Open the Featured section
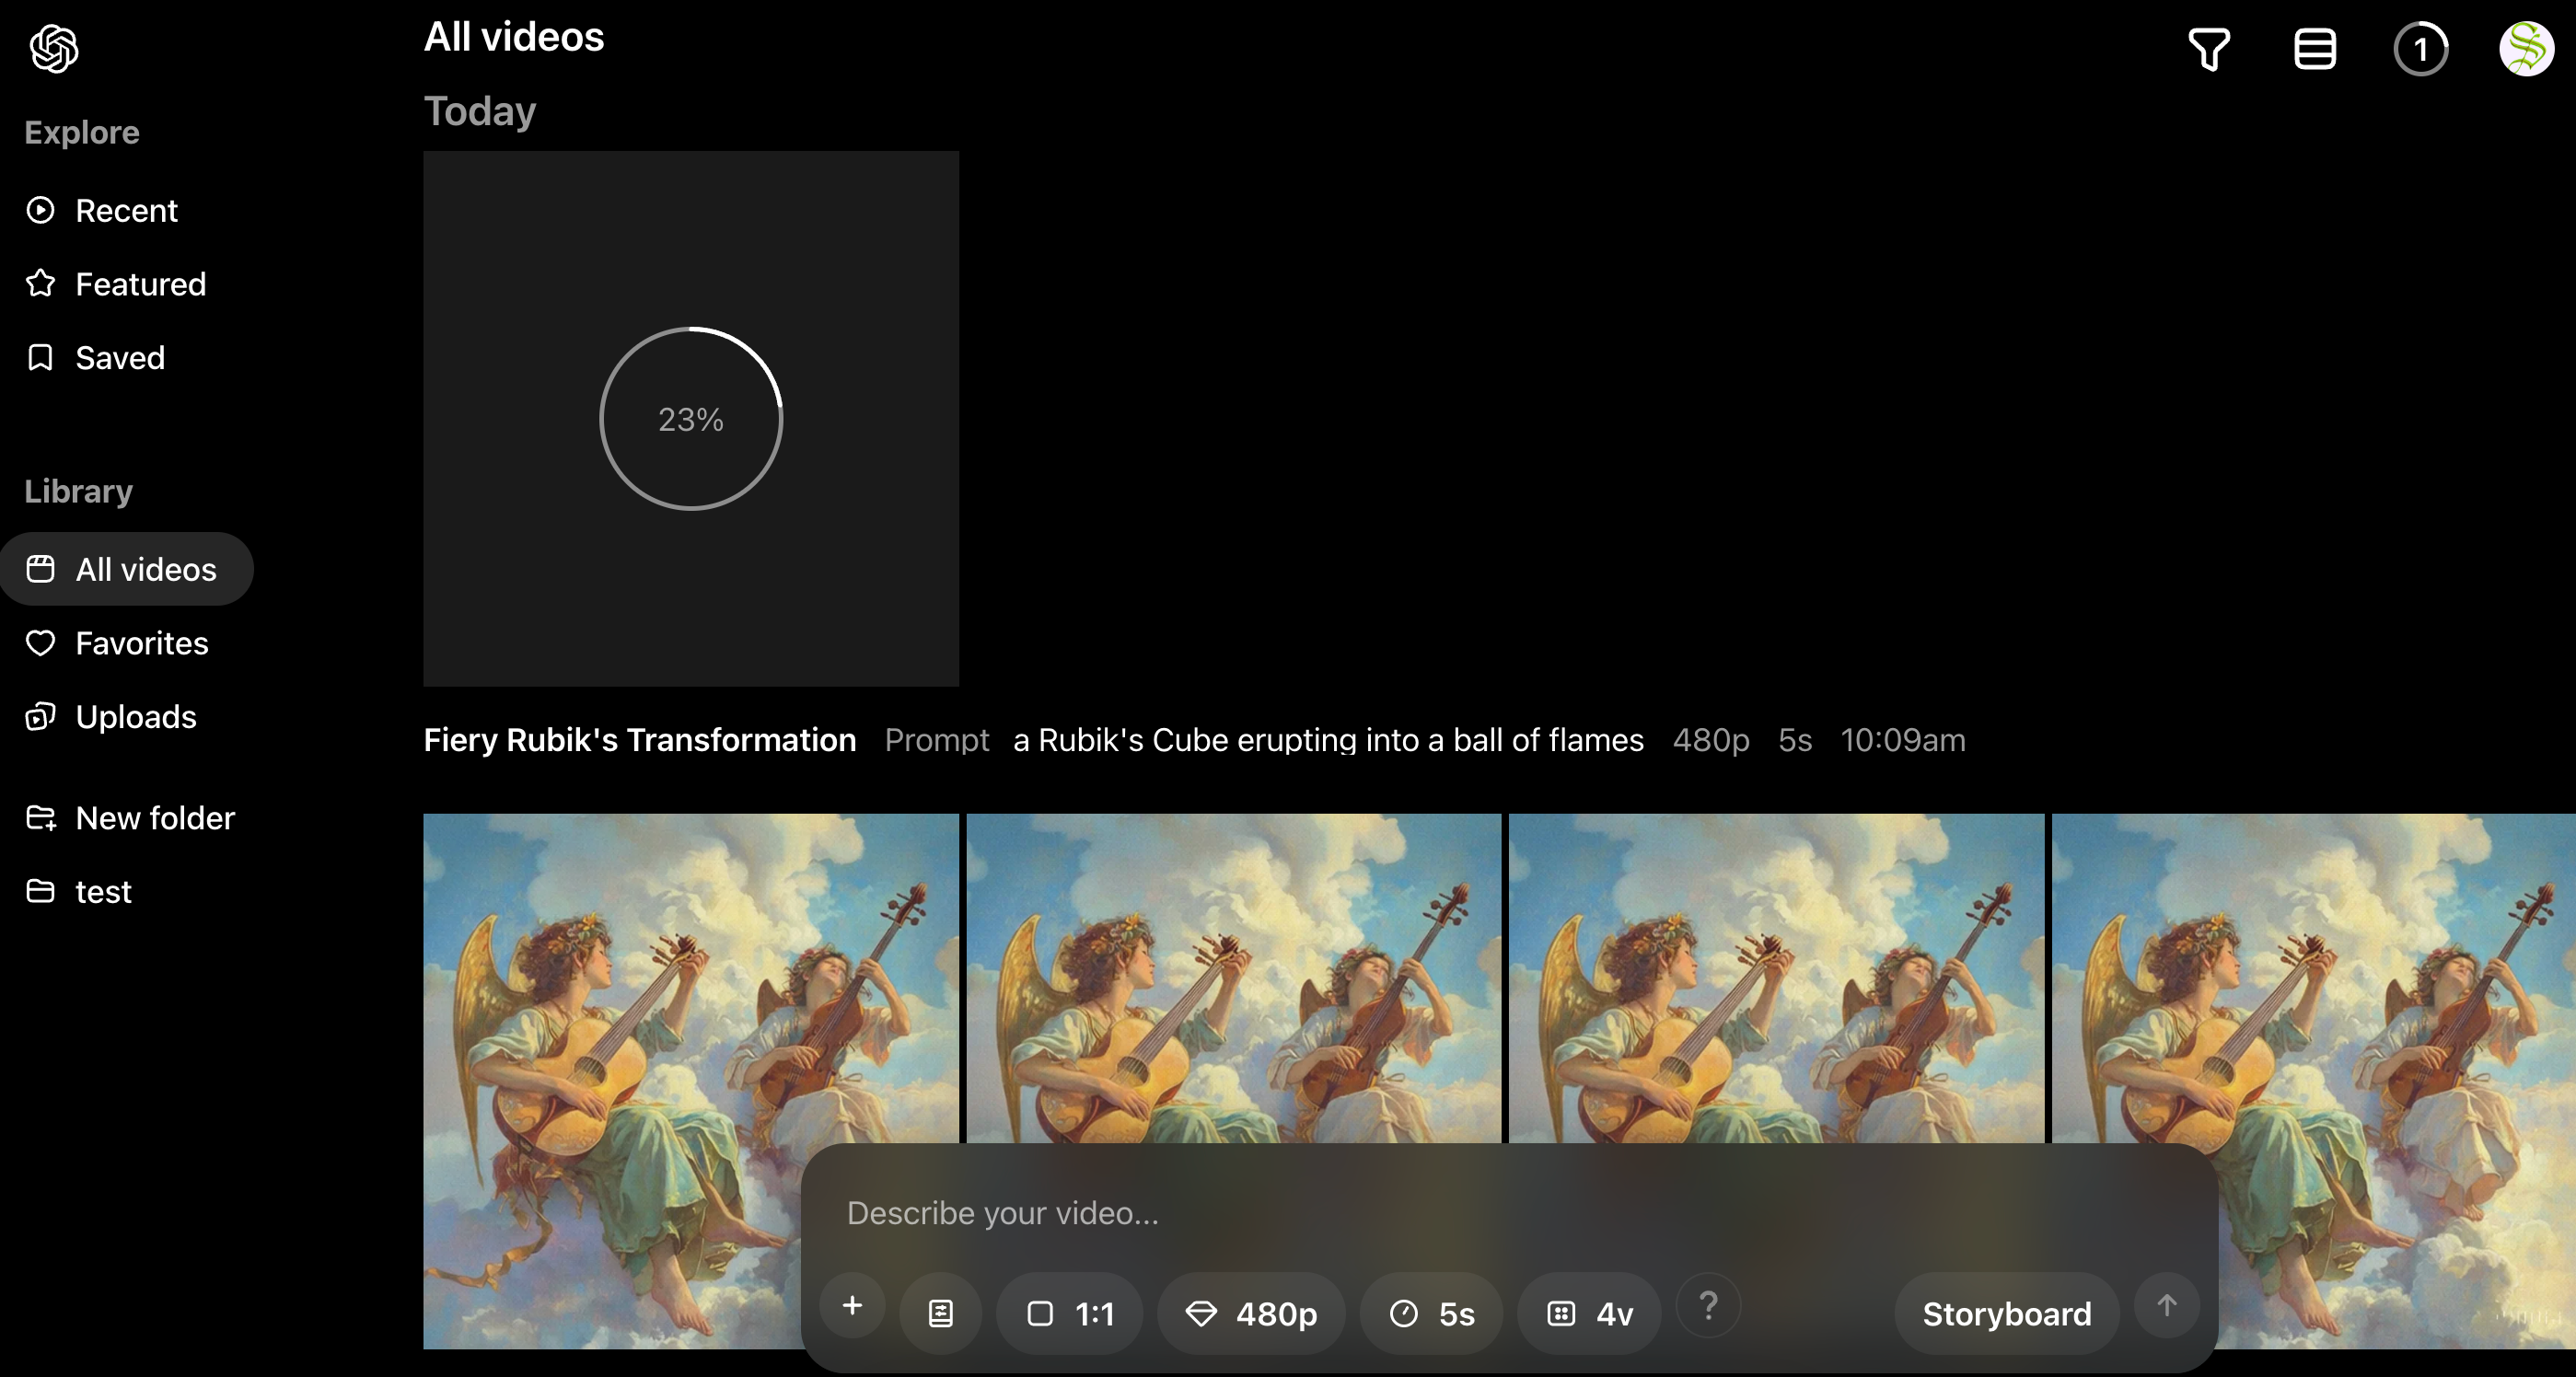The height and width of the screenshot is (1377, 2576). pyautogui.click(x=140, y=285)
